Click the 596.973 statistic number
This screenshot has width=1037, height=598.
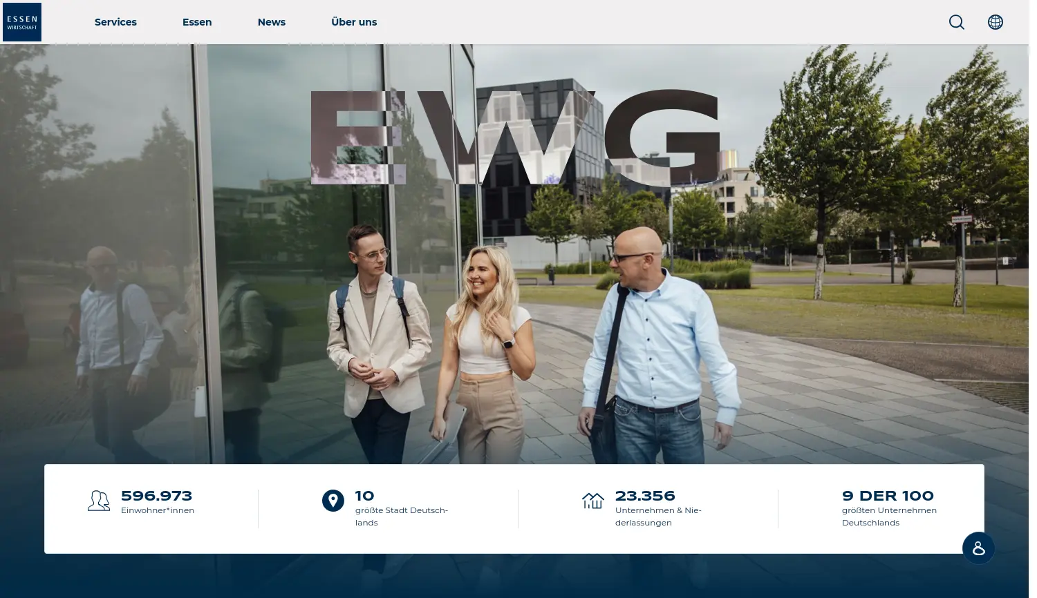point(157,495)
